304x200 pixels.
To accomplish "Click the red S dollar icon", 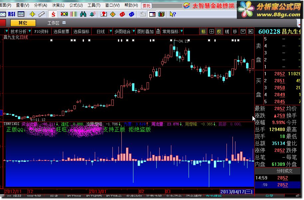I will (53, 14).
